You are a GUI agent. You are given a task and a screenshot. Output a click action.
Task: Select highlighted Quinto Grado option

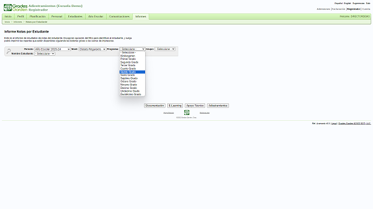(132, 72)
